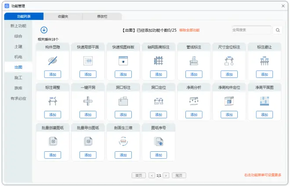This screenshot has width=290, height=186.
Task: Click the 图纸序号 document icon
Action: coord(159,142)
